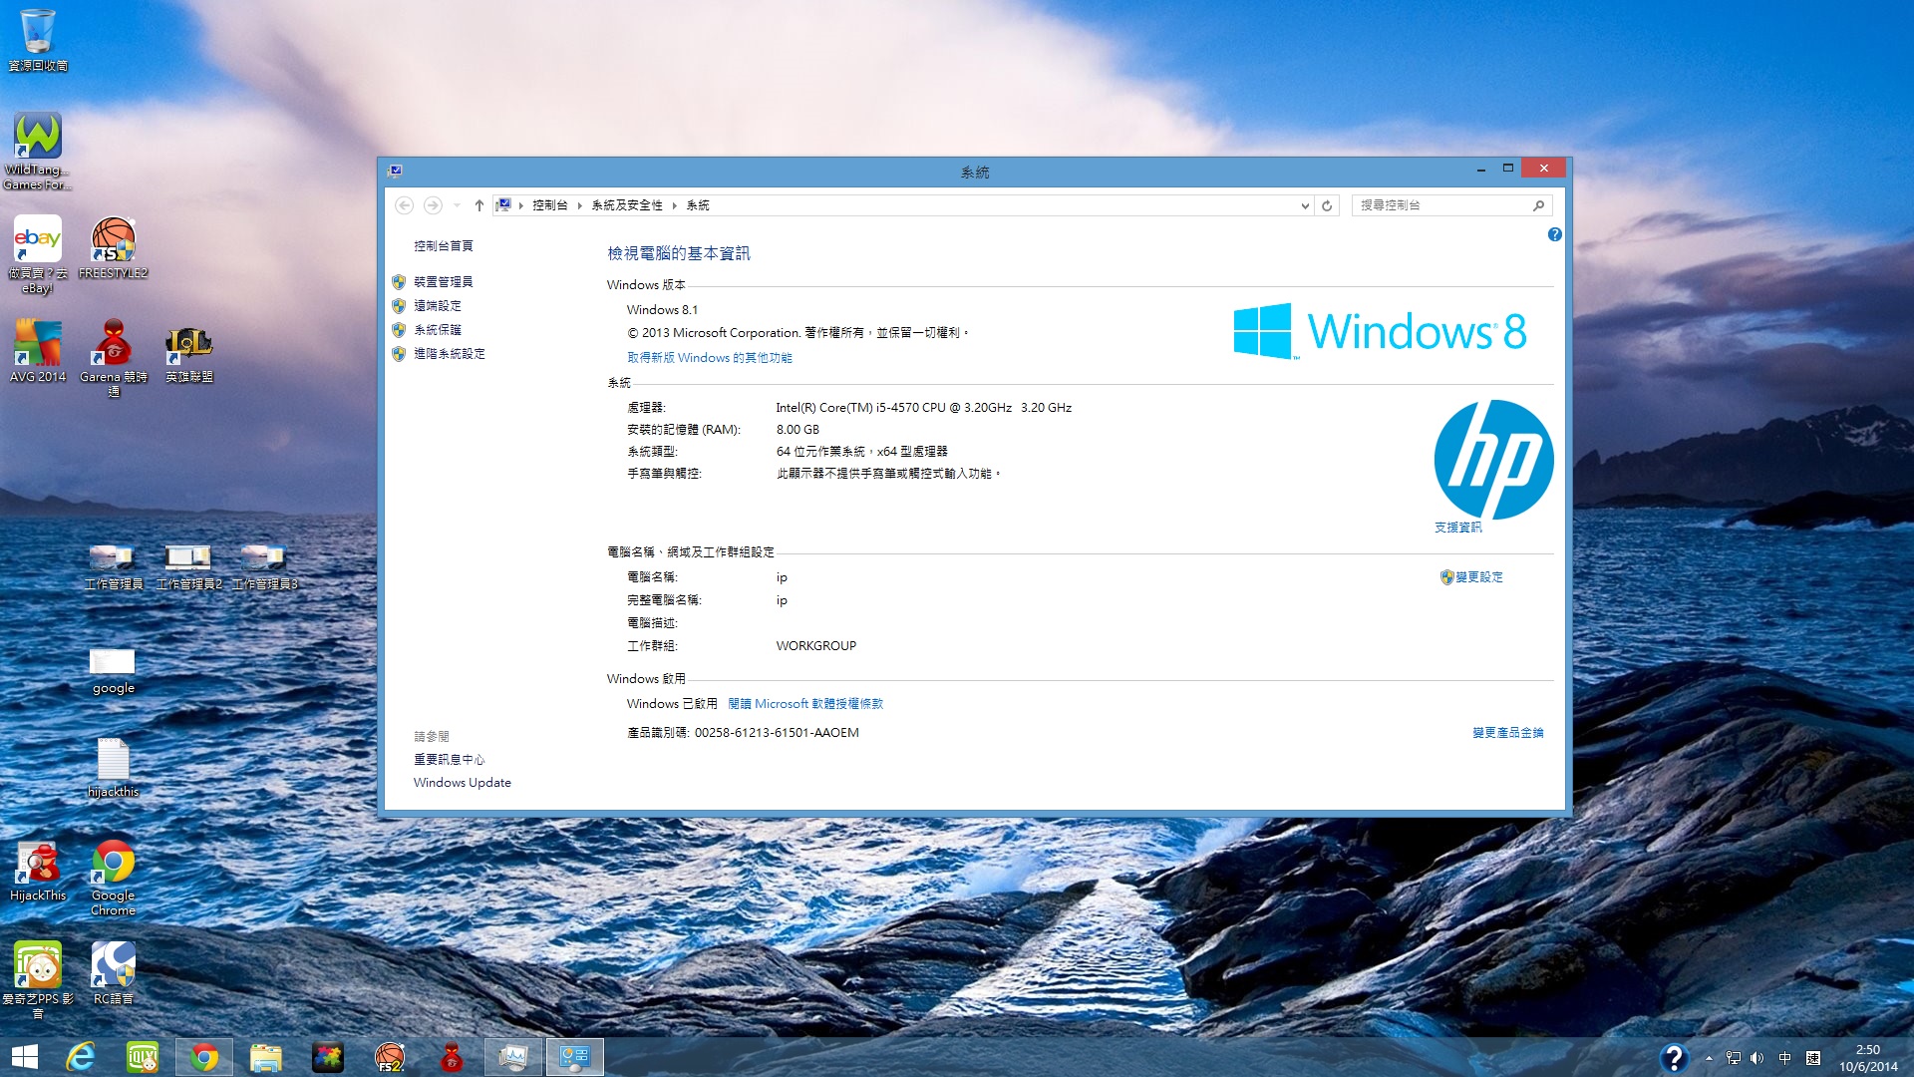The height and width of the screenshot is (1077, 1914).
Task: Open the google file on desktop
Action: click(x=113, y=670)
